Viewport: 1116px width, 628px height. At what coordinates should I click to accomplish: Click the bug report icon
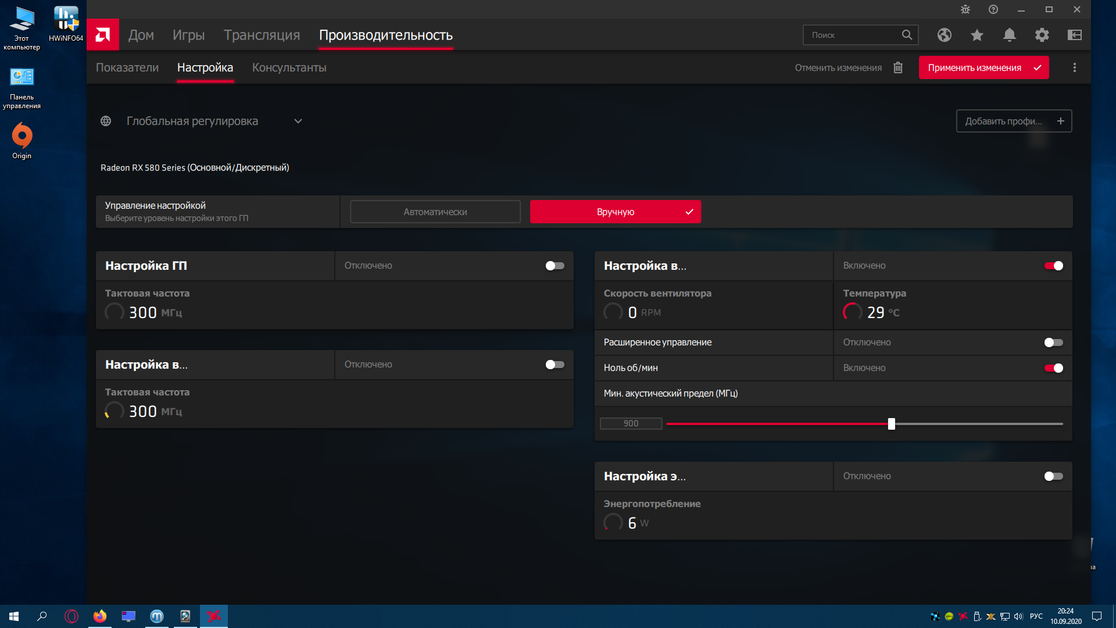tap(965, 9)
